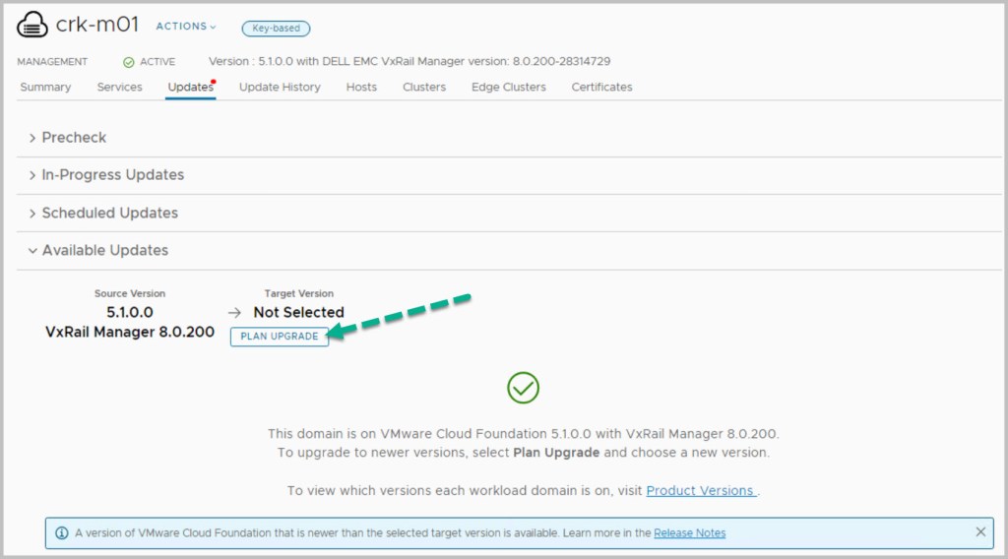
Task: Open the Services tab
Action: pos(119,87)
